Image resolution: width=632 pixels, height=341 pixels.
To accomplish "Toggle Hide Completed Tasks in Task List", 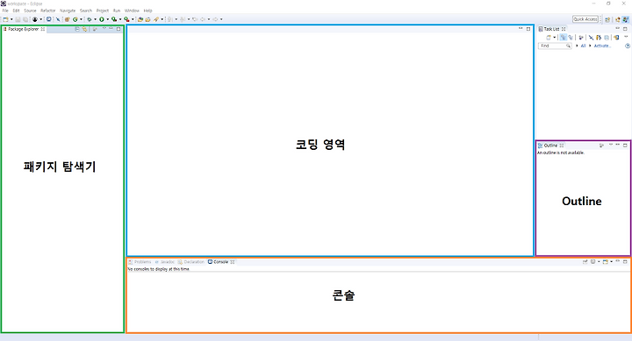I will [x=592, y=38].
